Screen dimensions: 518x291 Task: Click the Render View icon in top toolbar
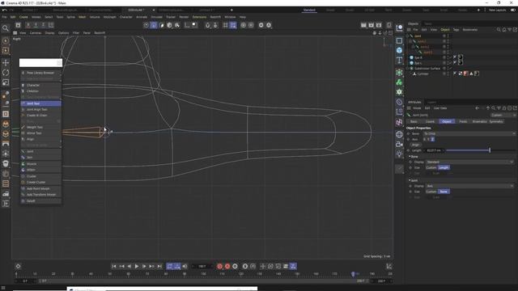[x=363, y=25]
